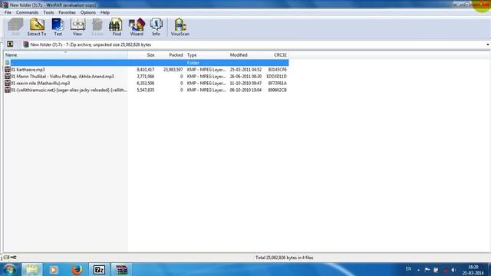Sort by Packed column header
The image size is (491, 276).
[x=170, y=54]
